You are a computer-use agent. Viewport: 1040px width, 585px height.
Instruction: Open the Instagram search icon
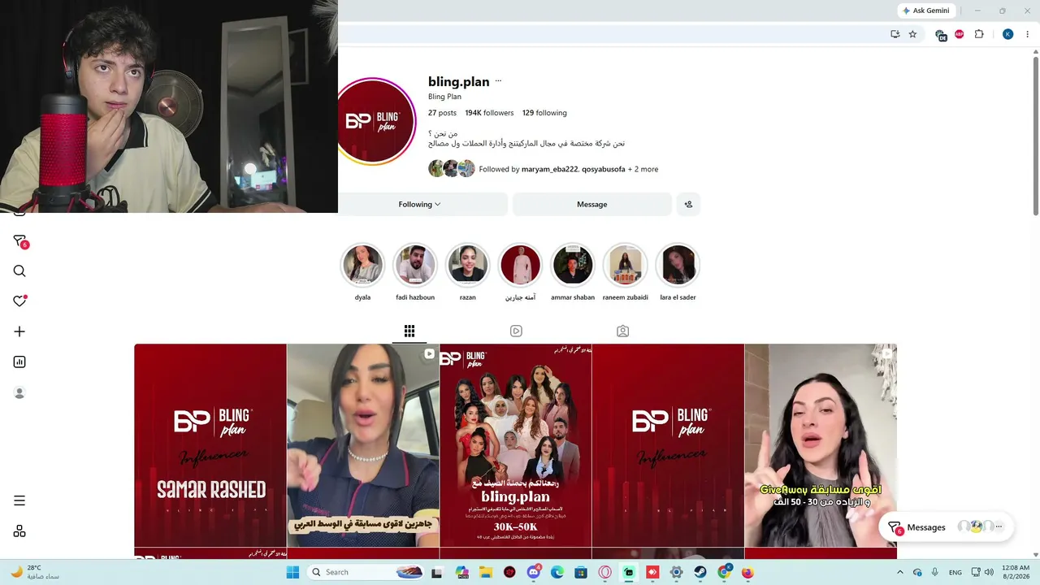(19, 271)
